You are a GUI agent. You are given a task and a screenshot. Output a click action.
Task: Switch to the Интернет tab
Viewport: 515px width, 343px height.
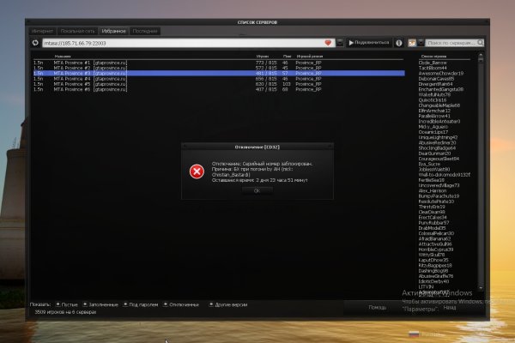click(44, 31)
